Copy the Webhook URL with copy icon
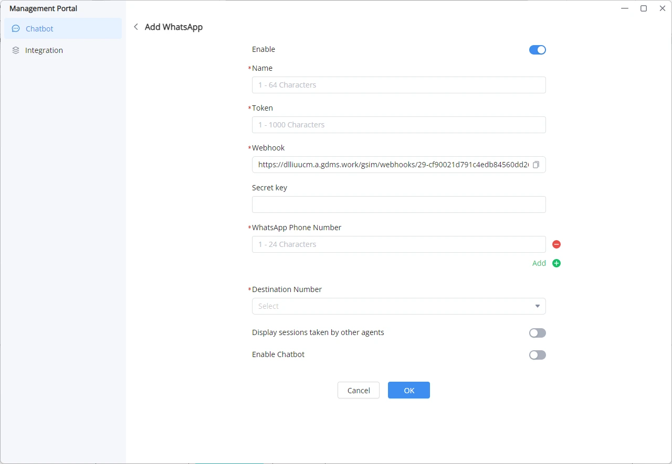The height and width of the screenshot is (464, 672). [x=536, y=165]
